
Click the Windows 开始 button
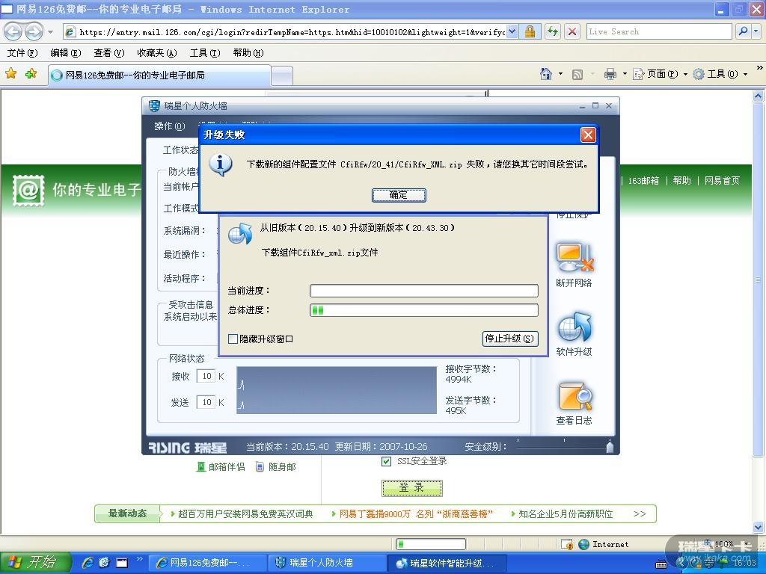(x=36, y=563)
